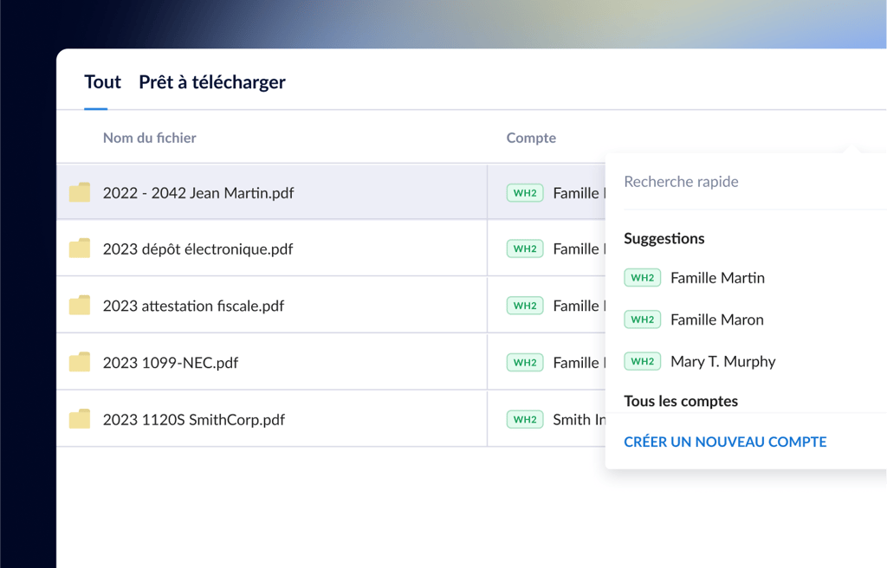Switch to the Tout tab
The image size is (887, 568).
pos(102,82)
